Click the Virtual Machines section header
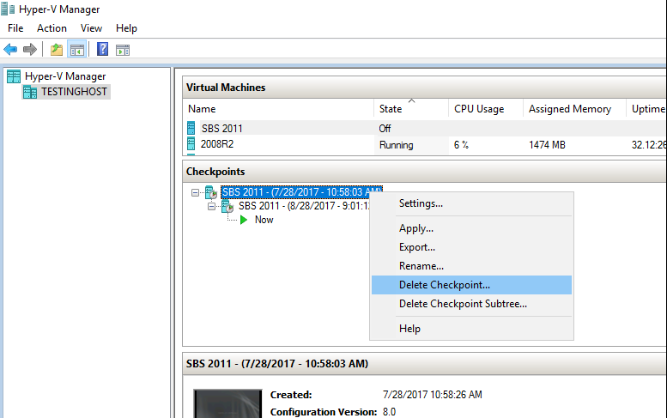Viewport: 667px width, 418px height. click(425, 88)
